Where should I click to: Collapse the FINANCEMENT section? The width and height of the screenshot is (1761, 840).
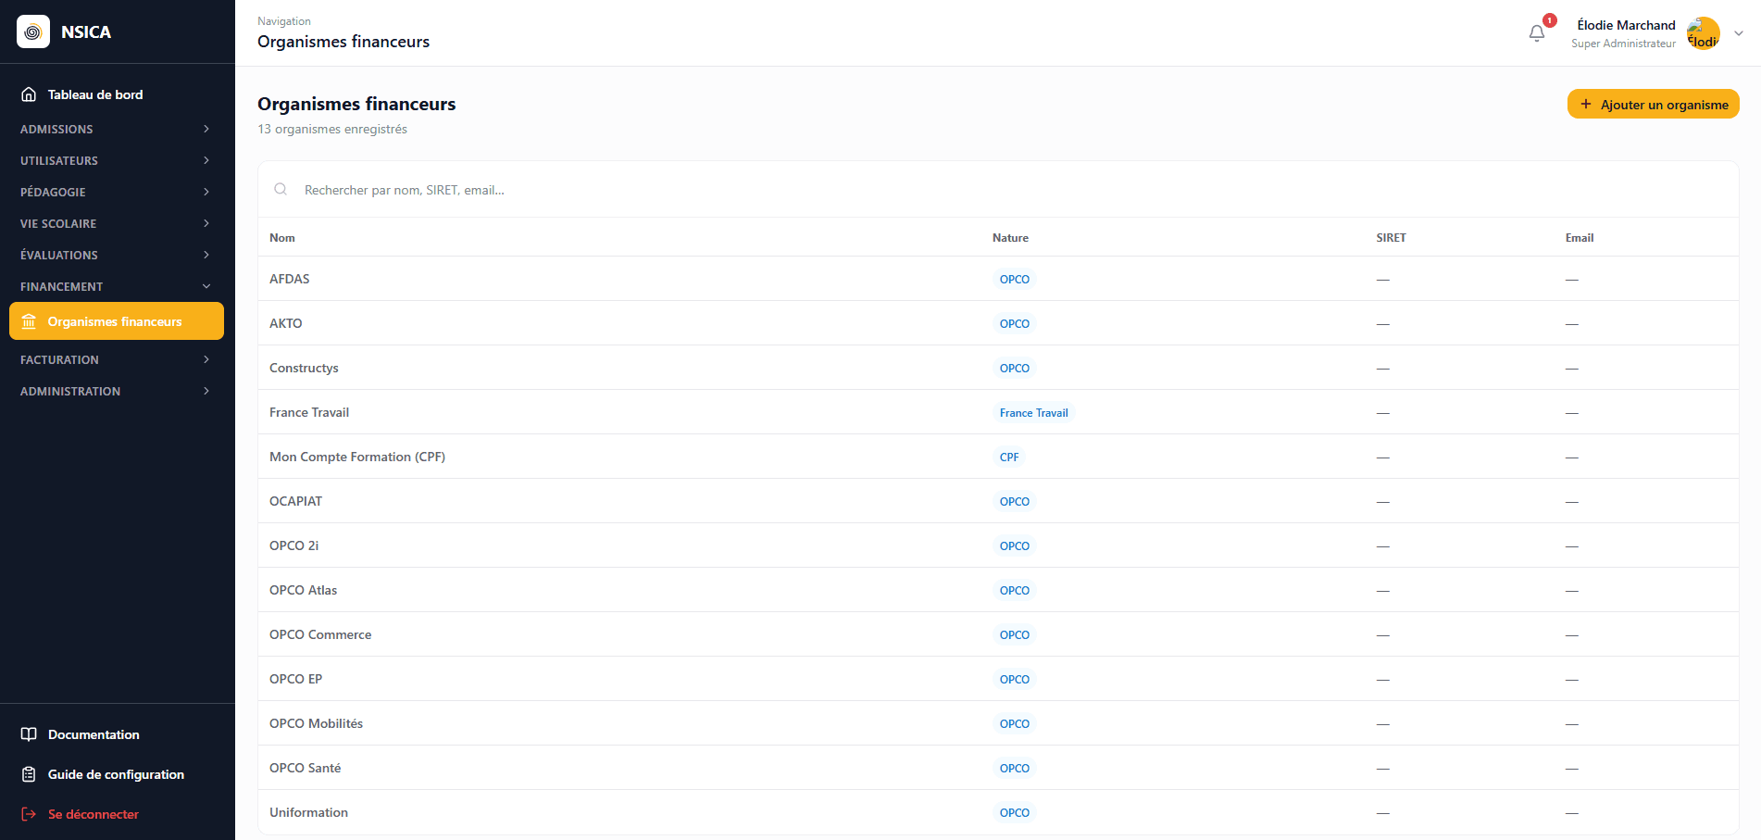coord(118,286)
